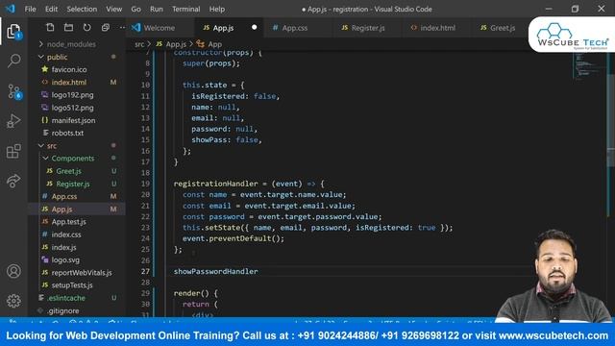The height and width of the screenshot is (346, 615).
Task: Open the Edit menu
Action: (51, 9)
